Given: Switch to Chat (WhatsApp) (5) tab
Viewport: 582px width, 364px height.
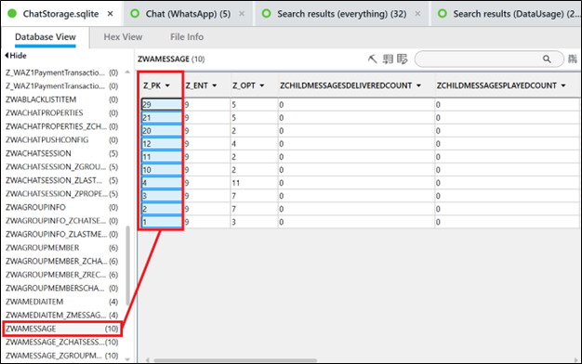Looking at the screenshot, I should [188, 14].
